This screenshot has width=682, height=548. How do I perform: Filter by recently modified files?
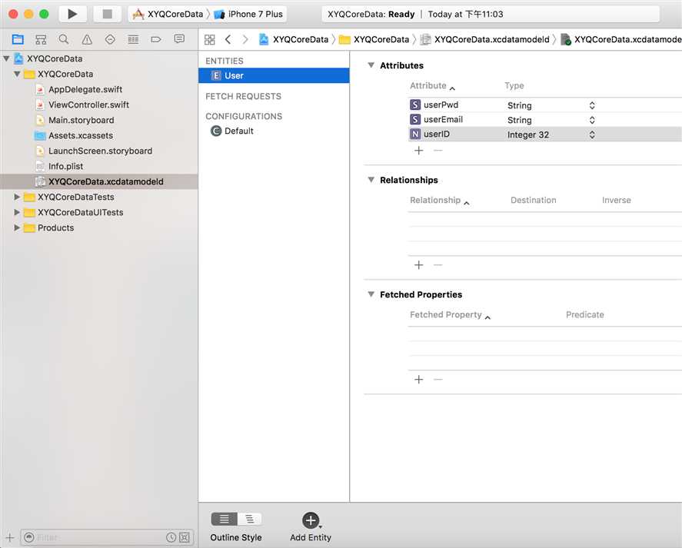(171, 537)
